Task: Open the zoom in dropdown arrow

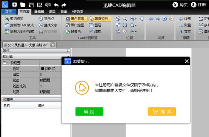Action: point(136,19)
